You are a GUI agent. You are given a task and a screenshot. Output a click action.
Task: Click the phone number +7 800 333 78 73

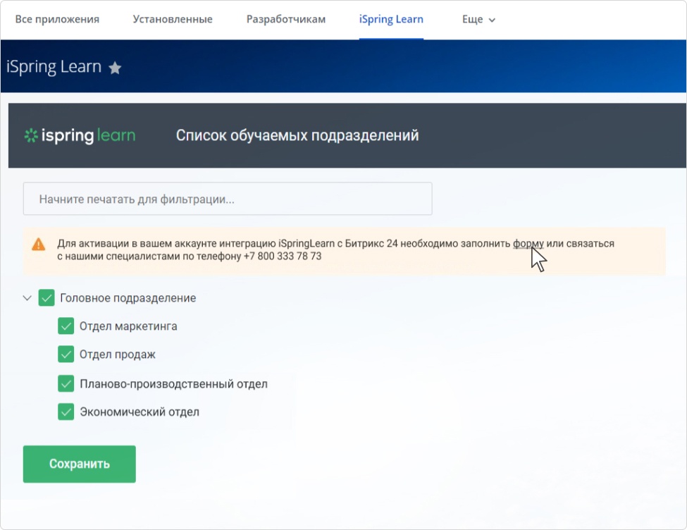[x=283, y=256]
